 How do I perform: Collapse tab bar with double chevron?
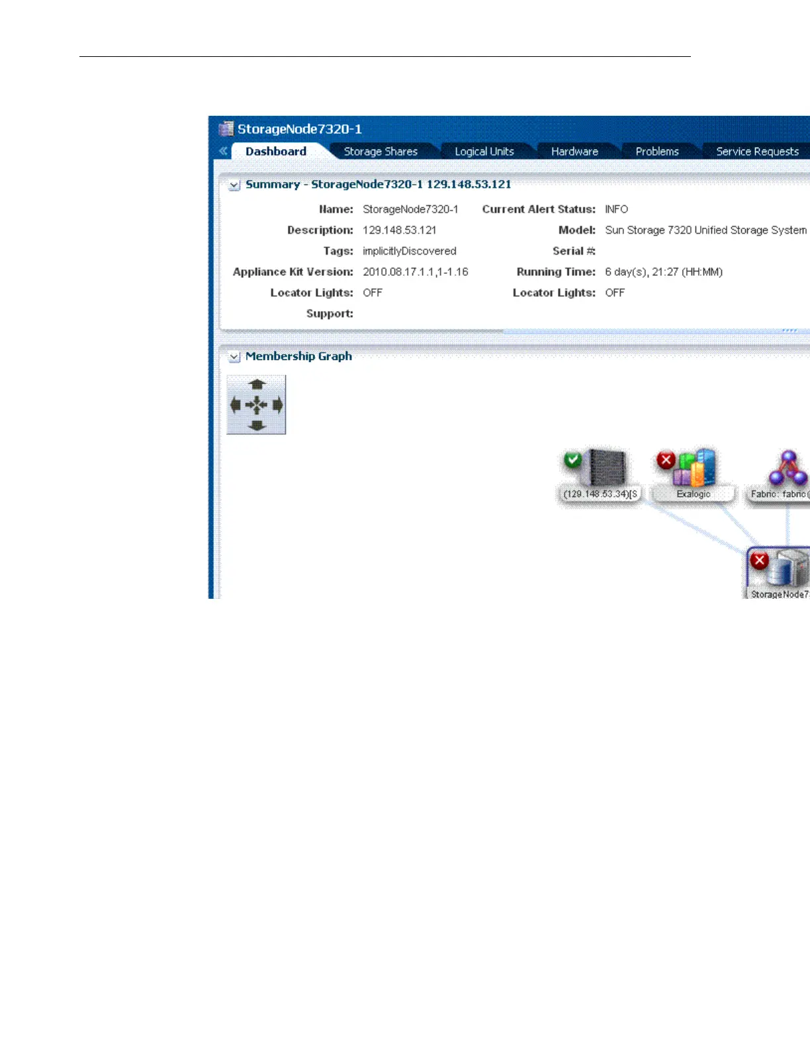coord(223,151)
